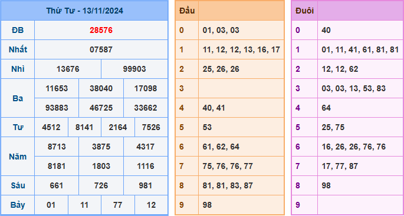Click third prize number 38040
The height and width of the screenshot is (216, 404).
(101, 88)
